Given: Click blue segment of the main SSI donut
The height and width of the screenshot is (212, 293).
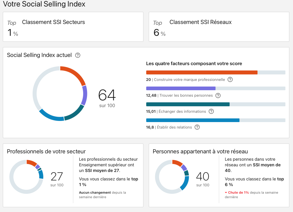Looking at the screenshot, I should pos(51,116).
